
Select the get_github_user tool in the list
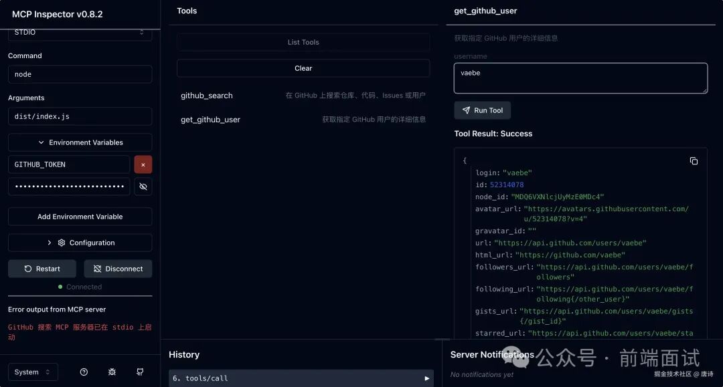pos(303,120)
